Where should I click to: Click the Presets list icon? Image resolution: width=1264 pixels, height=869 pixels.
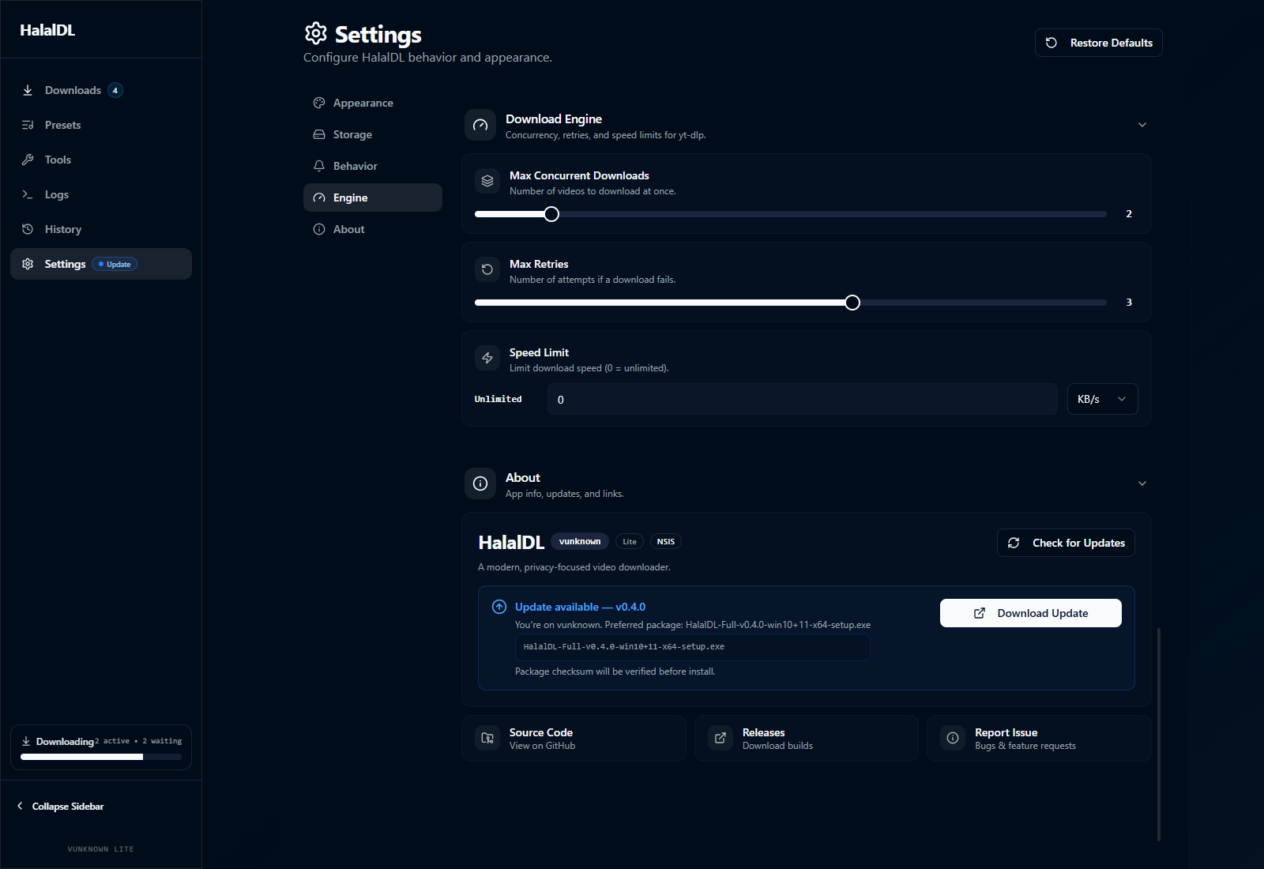[x=28, y=125]
